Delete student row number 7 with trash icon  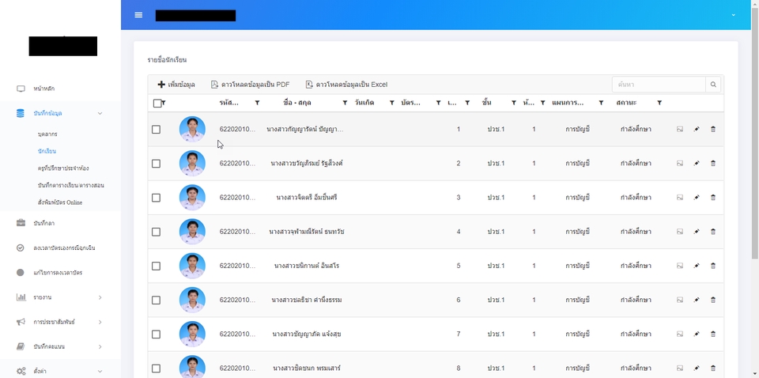713,334
